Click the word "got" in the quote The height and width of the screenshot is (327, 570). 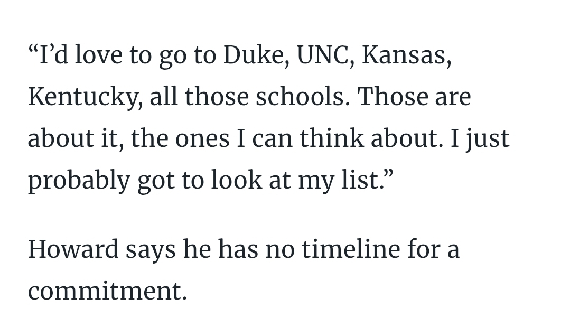(157, 181)
